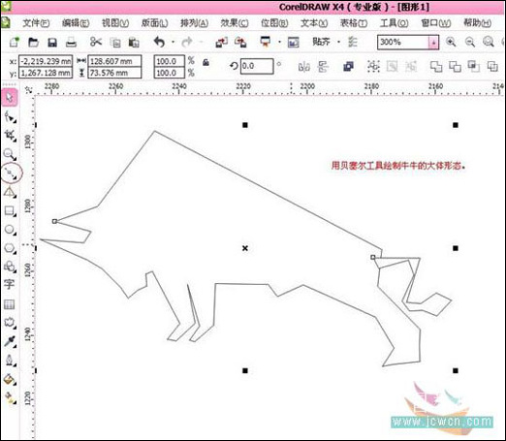Mirror object vertically
506x441 pixels.
coord(323,67)
